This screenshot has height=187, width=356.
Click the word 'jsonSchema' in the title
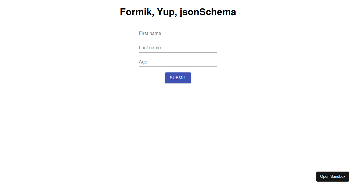pyautogui.click(x=208, y=12)
